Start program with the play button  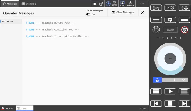pyautogui.click(x=170, y=91)
